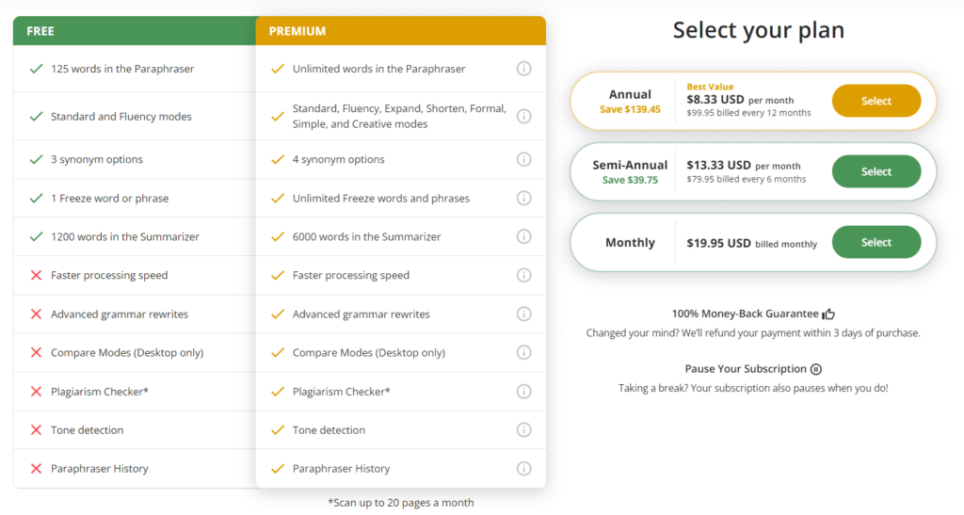The width and height of the screenshot is (964, 515).
Task: Select the Monthly $19.95 plan
Action: pos(876,242)
